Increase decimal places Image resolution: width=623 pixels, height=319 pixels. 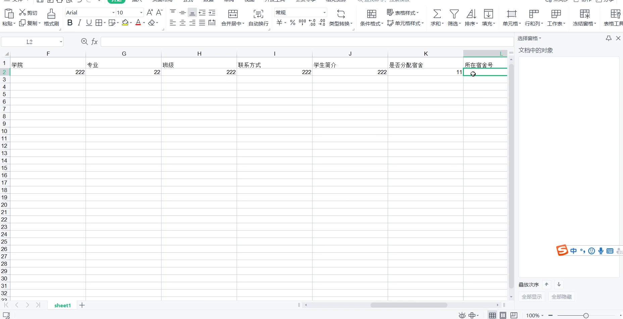pos(312,22)
